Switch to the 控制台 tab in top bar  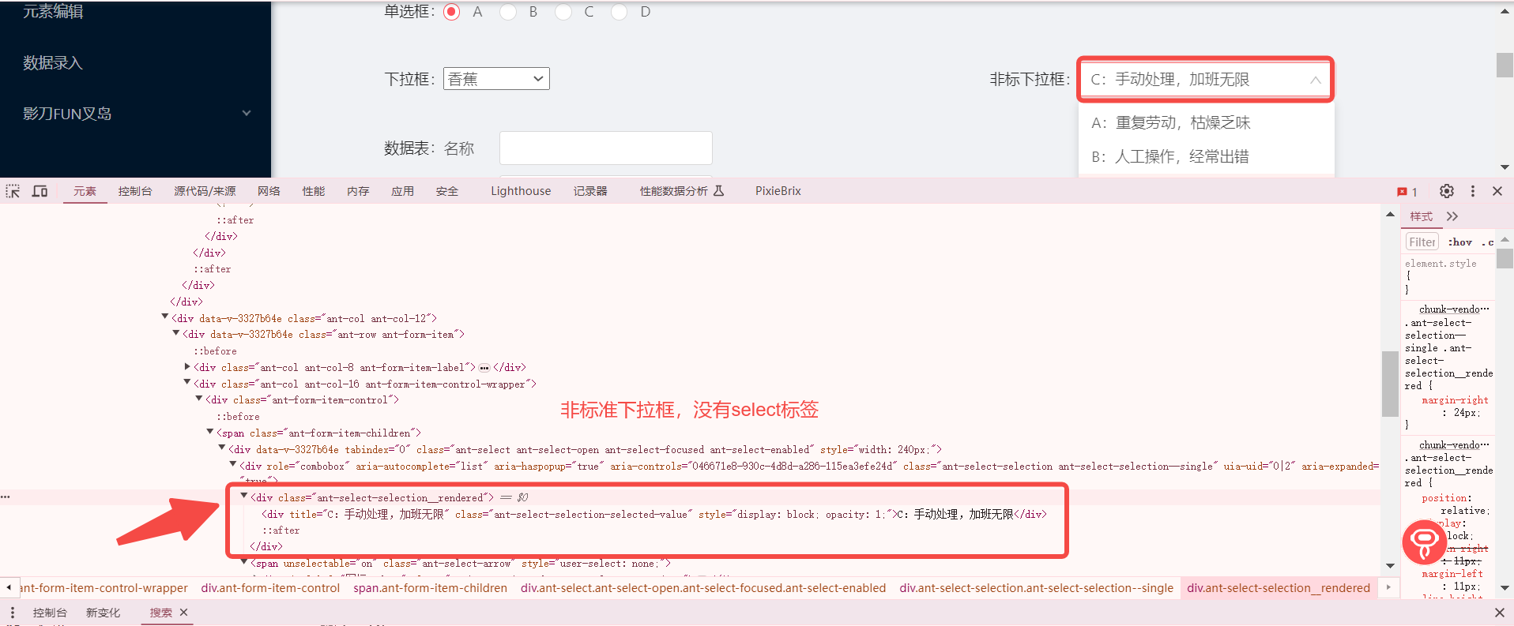coord(135,191)
